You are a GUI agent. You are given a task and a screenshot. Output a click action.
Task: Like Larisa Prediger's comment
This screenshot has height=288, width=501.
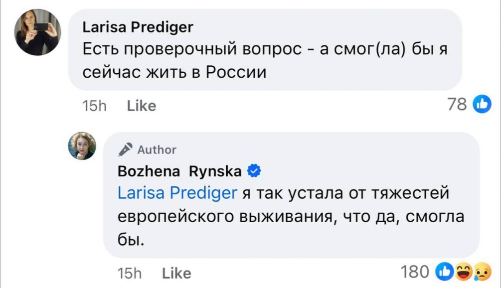pyautogui.click(x=142, y=106)
